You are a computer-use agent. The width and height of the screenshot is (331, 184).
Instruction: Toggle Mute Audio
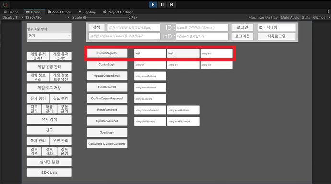[290, 18]
